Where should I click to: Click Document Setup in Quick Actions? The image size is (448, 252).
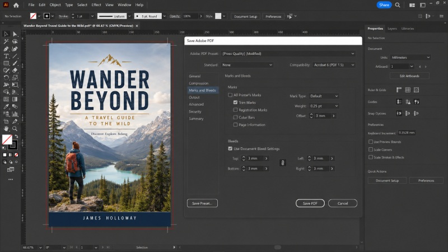coord(387,180)
